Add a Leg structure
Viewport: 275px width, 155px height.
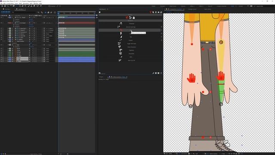130,30
